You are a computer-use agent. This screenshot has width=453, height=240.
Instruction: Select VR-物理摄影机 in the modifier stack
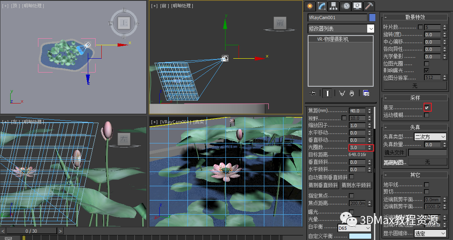click(333, 40)
